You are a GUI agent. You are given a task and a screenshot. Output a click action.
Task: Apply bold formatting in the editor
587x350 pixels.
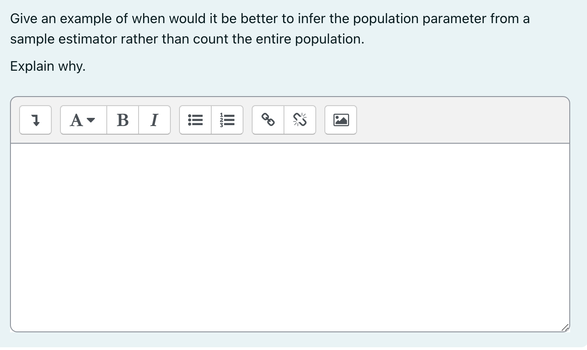pyautogui.click(x=122, y=120)
